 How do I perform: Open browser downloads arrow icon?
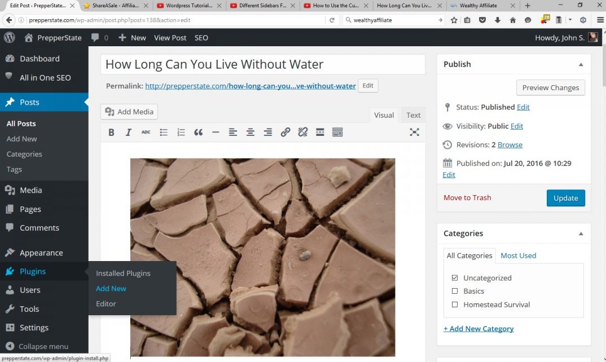[498, 20]
